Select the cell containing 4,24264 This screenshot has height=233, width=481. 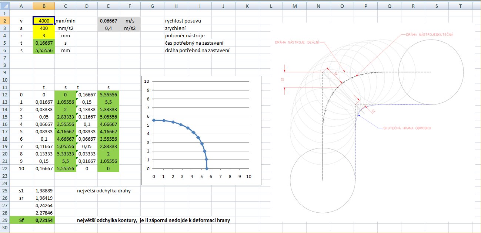pyautogui.click(x=44, y=206)
